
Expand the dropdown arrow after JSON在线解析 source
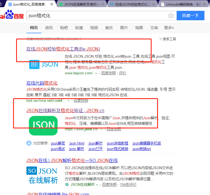pos(97,185)
